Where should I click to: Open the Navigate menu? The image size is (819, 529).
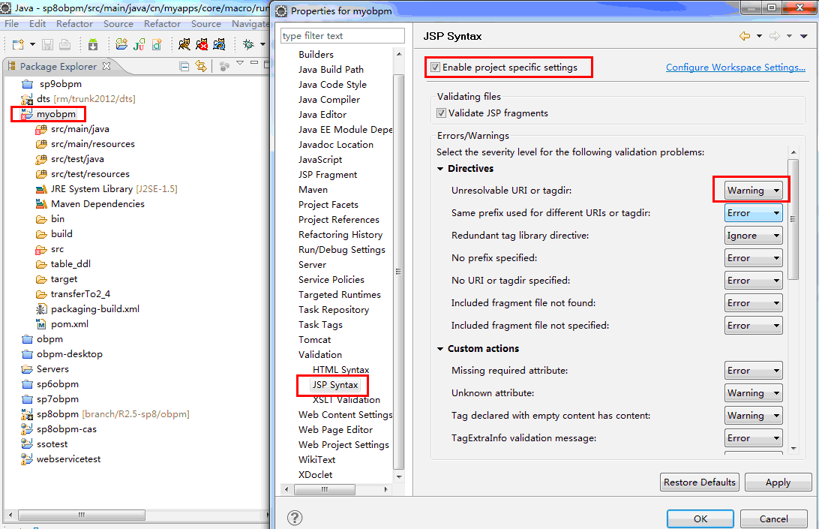click(x=250, y=23)
